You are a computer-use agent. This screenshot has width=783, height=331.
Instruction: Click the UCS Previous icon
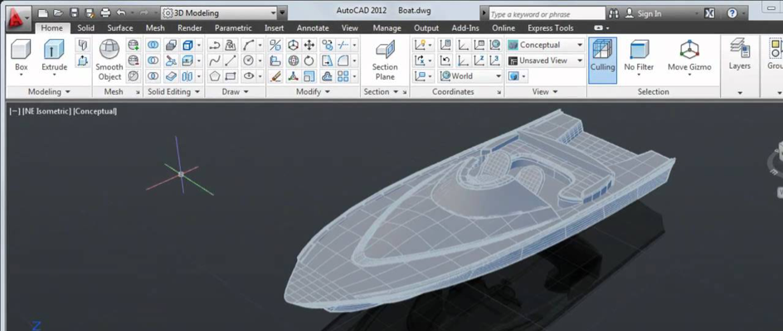point(445,61)
